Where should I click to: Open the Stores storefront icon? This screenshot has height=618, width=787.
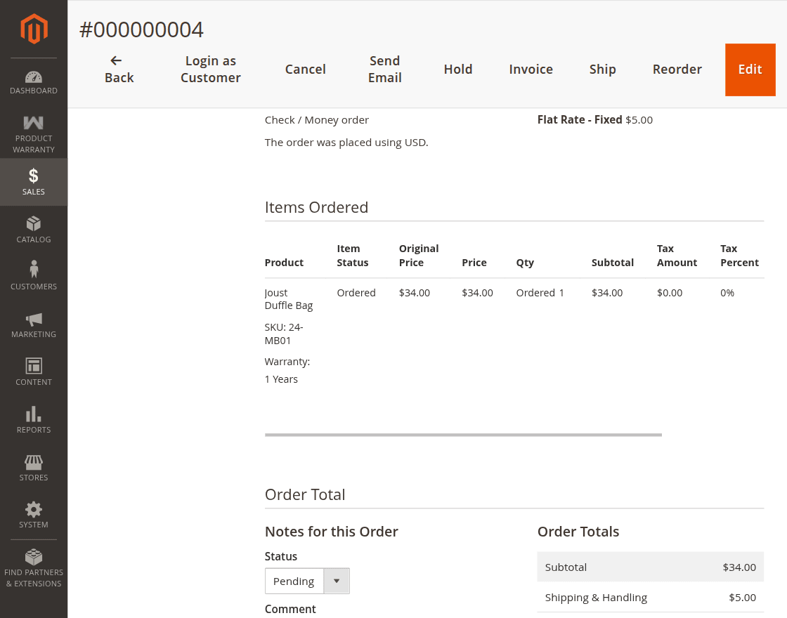(33, 461)
